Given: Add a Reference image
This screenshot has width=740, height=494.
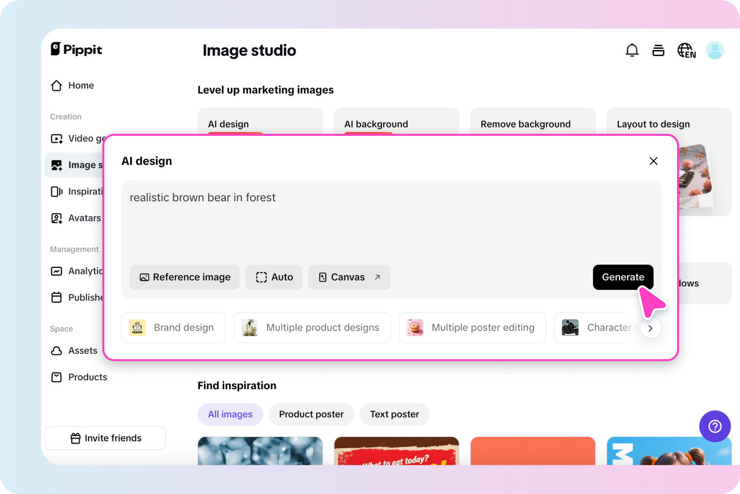Looking at the screenshot, I should (x=185, y=278).
